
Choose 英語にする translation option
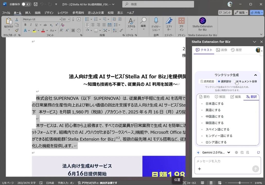(213, 110)
